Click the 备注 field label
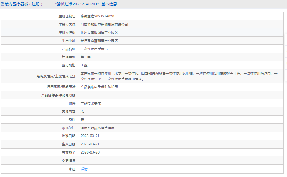The width and height of the screenshot is (287, 177). tap(72, 120)
